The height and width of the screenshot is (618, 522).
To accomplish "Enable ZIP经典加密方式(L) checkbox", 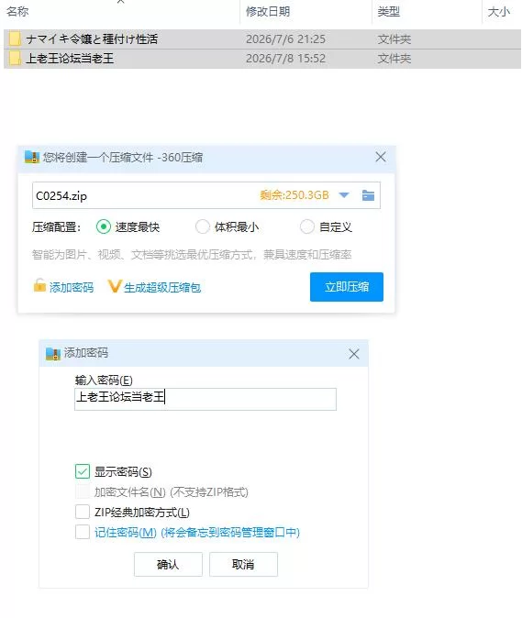I will pos(83,512).
